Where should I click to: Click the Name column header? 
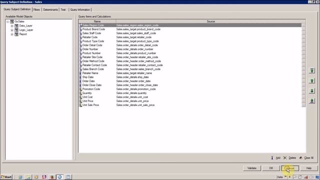pos(97,21)
